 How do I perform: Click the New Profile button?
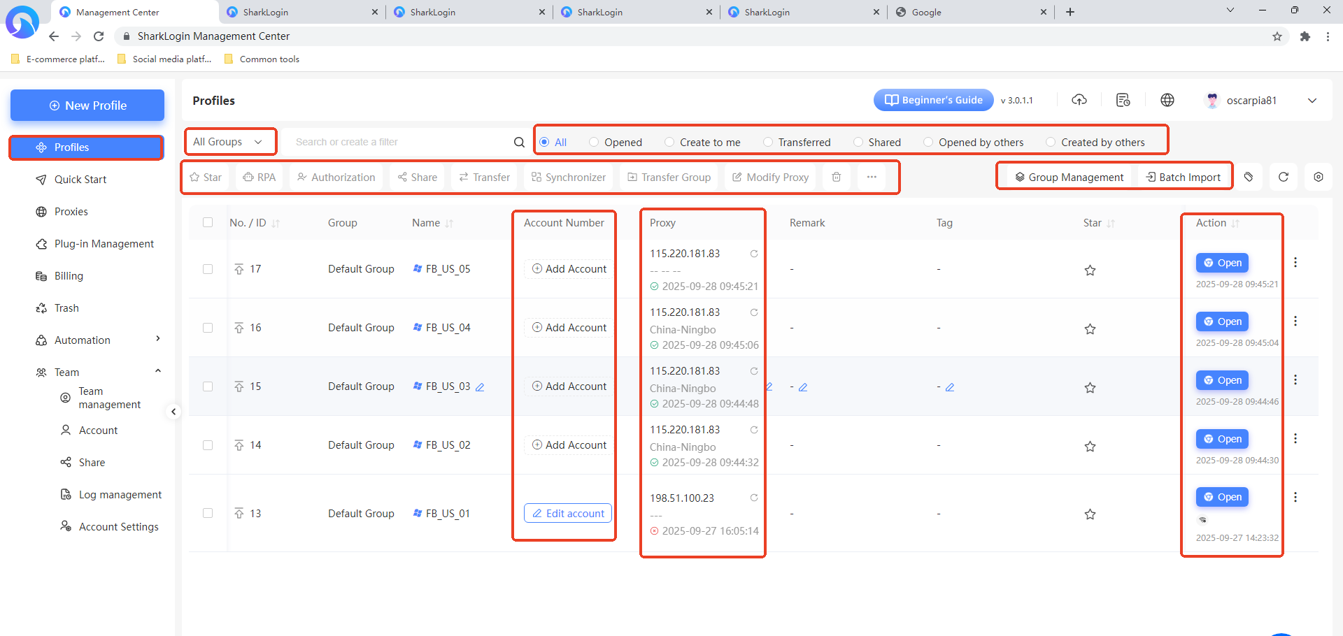(x=87, y=106)
